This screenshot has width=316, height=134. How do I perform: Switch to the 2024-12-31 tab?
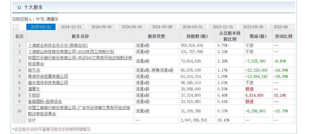tap(71, 27)
